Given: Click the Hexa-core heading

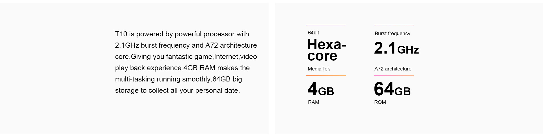Looking at the screenshot, I should [327, 50].
